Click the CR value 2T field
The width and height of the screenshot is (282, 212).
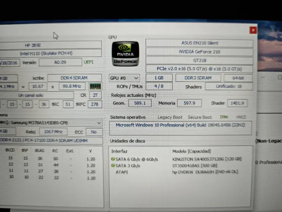click(x=95, y=95)
